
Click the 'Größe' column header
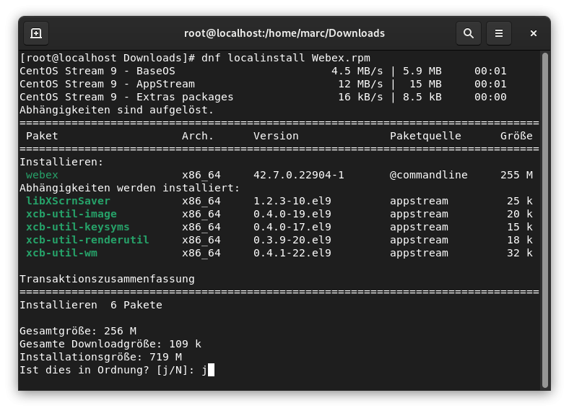click(x=516, y=136)
